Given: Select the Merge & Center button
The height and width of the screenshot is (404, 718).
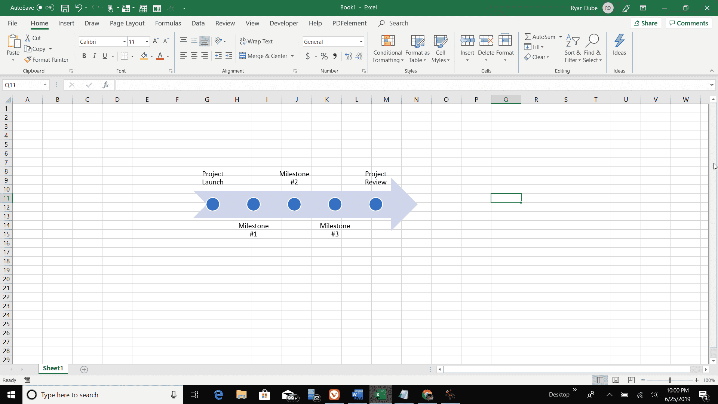Looking at the screenshot, I should (x=264, y=56).
